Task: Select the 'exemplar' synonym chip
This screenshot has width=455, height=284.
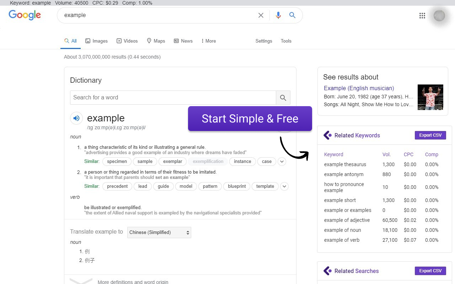Action: (173, 162)
